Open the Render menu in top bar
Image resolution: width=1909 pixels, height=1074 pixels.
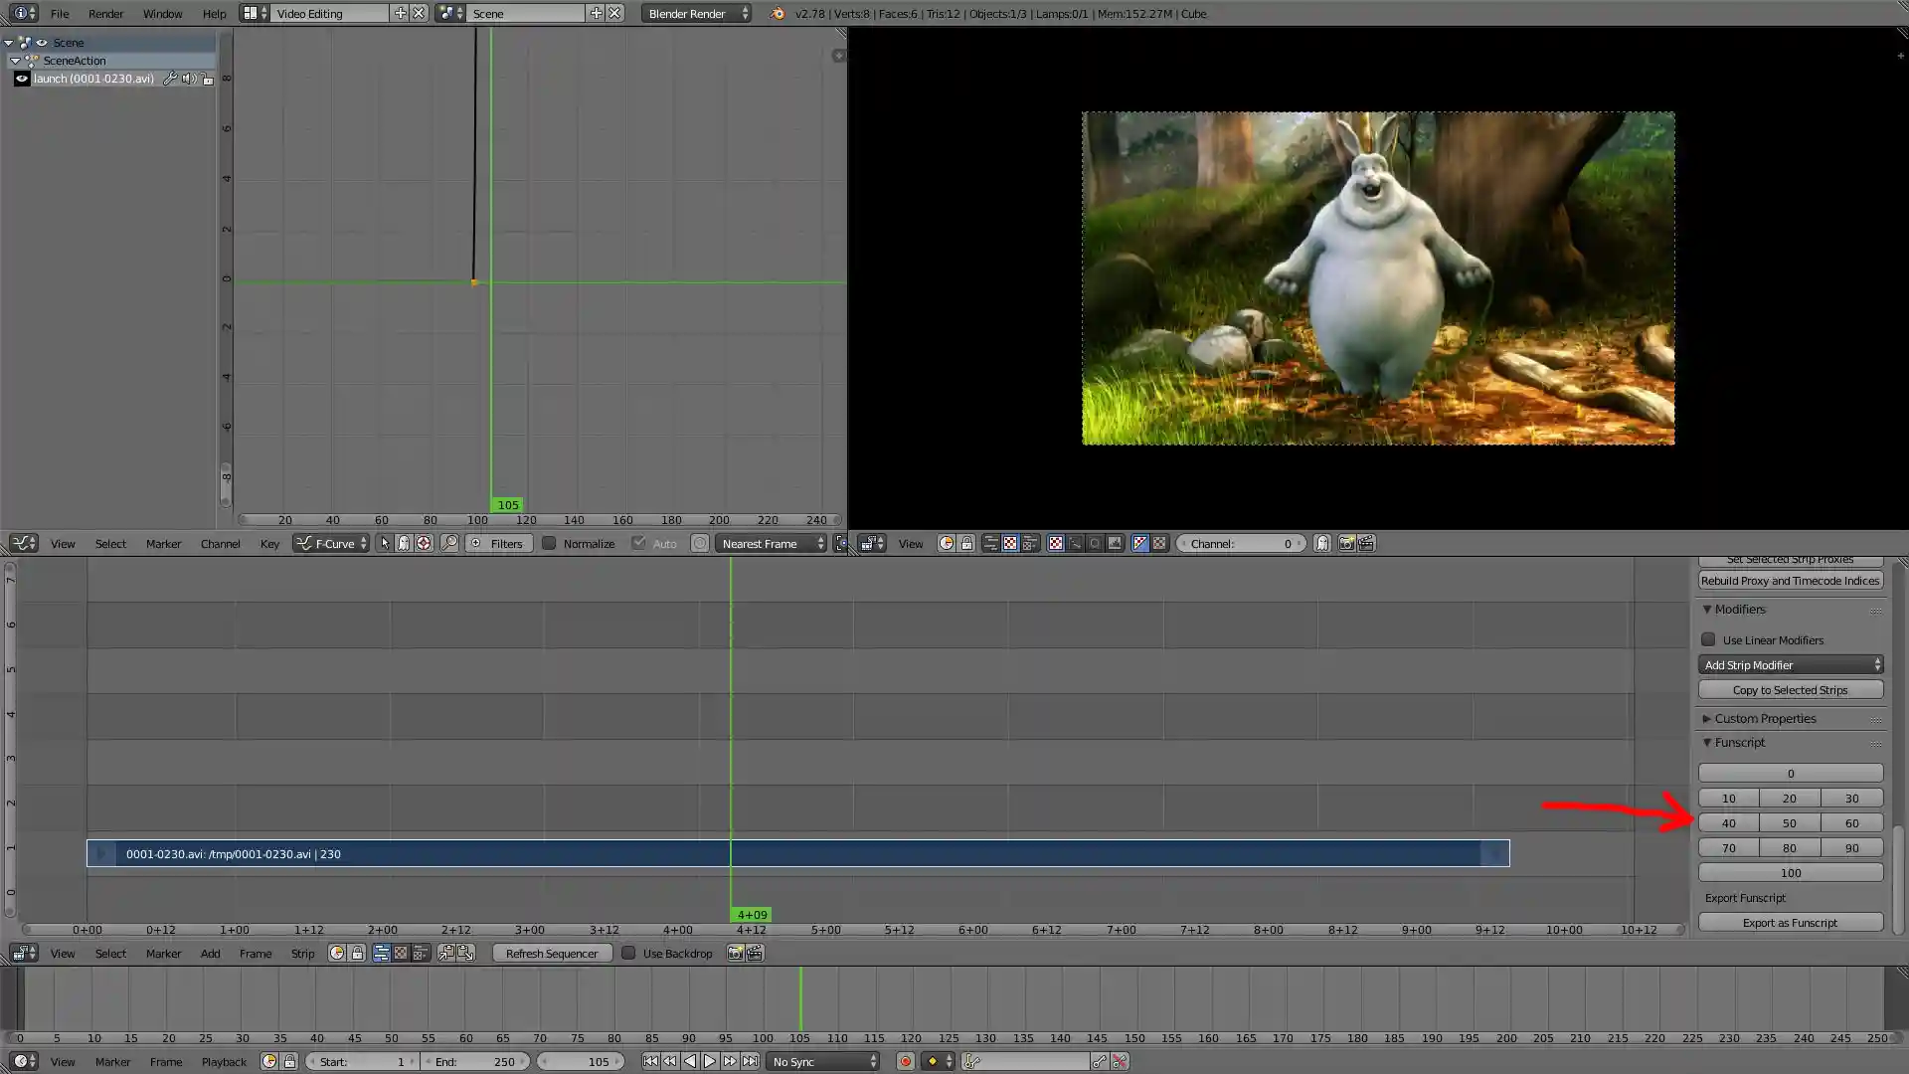tap(105, 13)
